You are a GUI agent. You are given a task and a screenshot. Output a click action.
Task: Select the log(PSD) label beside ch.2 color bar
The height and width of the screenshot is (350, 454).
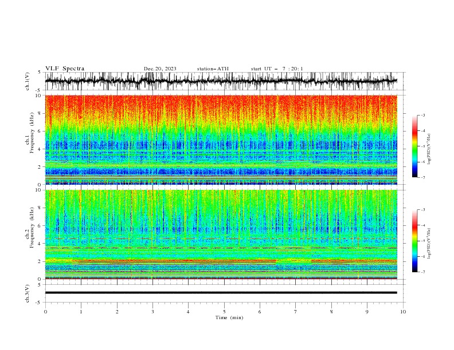[429, 244]
